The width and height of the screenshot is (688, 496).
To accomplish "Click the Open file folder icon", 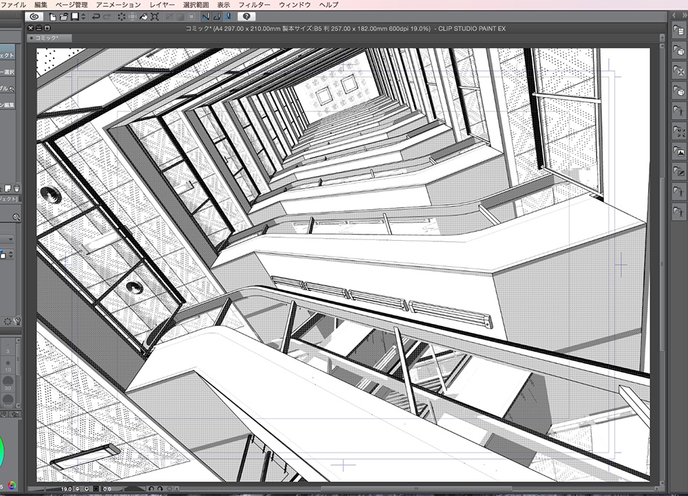I will (x=64, y=17).
